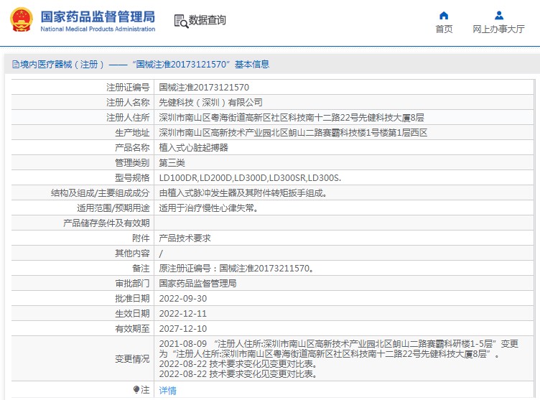Viewport: 540px width, 400px height.
Task: Click the 生产地址 row label
Action: tap(132, 133)
